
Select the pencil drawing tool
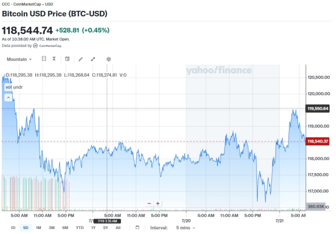click(81, 59)
